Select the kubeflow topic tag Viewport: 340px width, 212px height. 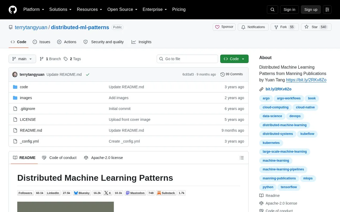click(x=307, y=134)
